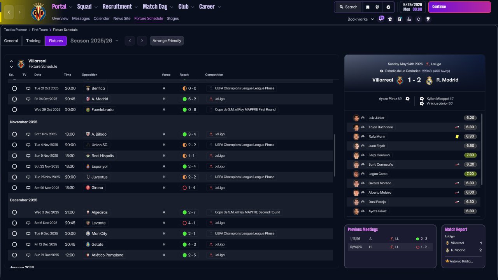Switch to the Messages tab
Image resolution: width=498 pixels, height=280 pixels.
(x=81, y=18)
